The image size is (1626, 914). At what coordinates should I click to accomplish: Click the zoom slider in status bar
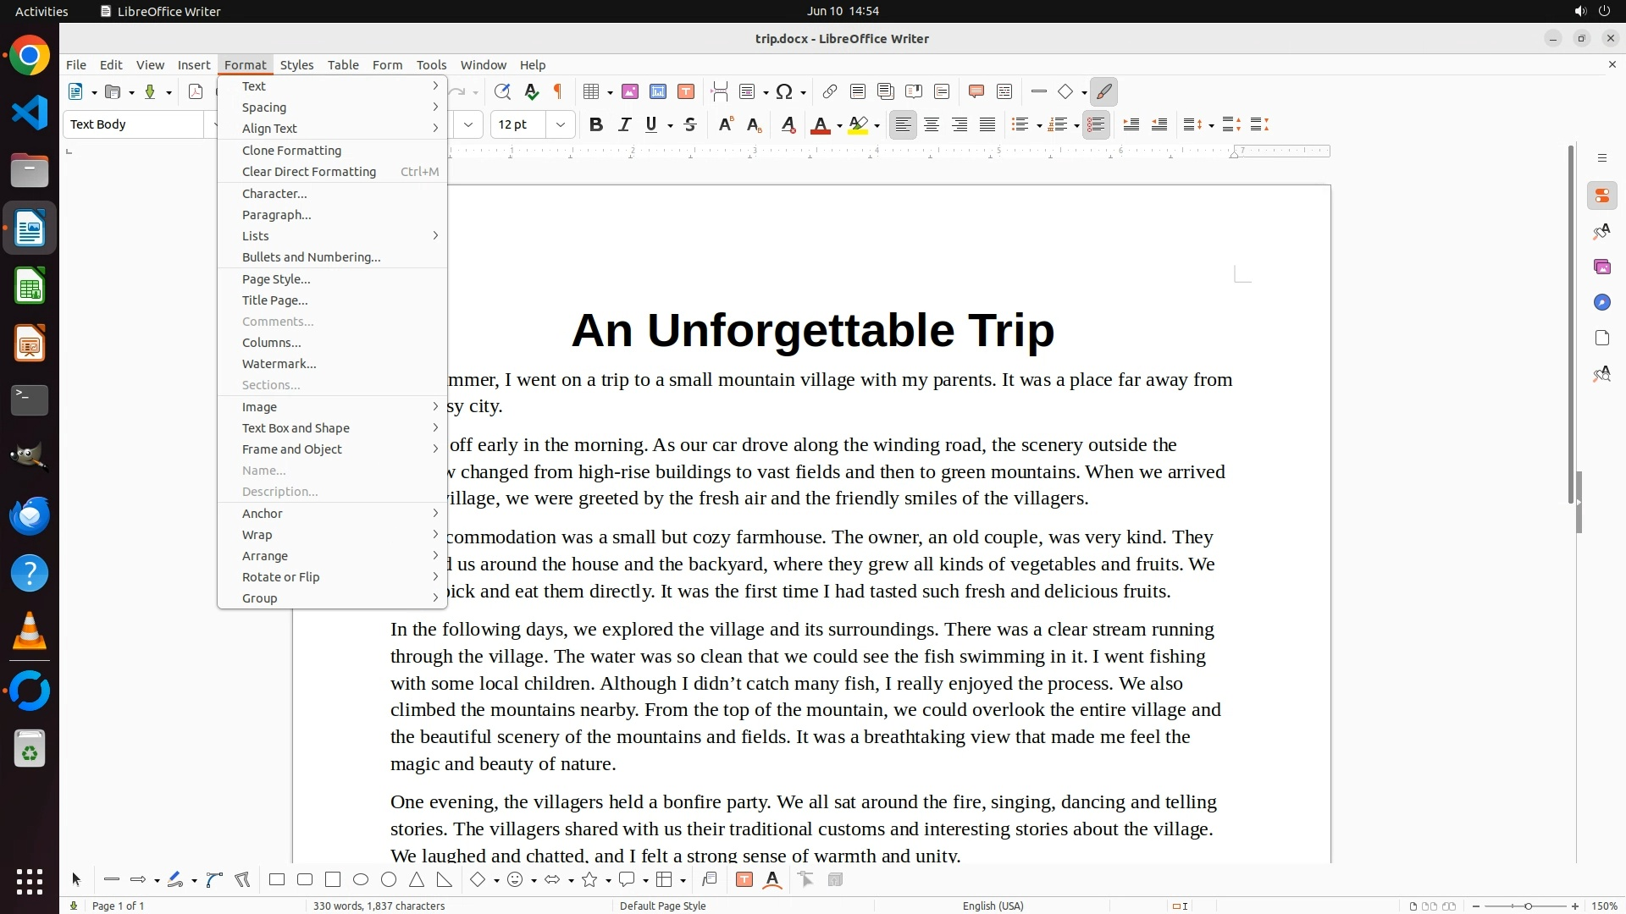(1528, 906)
